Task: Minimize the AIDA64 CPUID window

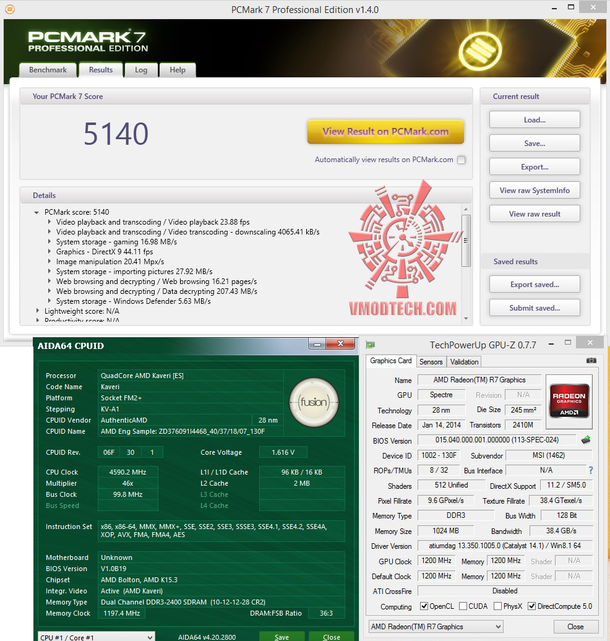Action: (x=317, y=344)
